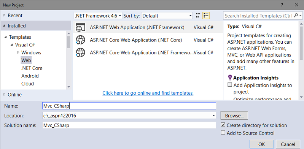Open the help question mark button

pyautogui.click(x=282, y=5)
